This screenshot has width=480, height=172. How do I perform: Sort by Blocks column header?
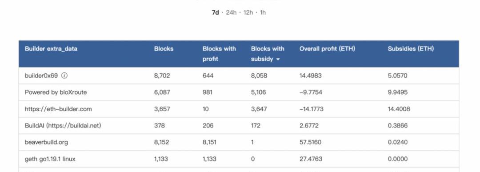click(164, 48)
